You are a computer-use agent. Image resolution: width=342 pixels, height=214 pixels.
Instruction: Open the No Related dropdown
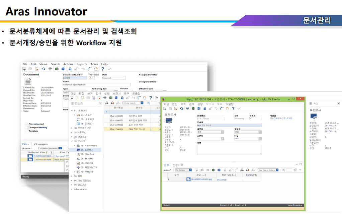pos(190,170)
